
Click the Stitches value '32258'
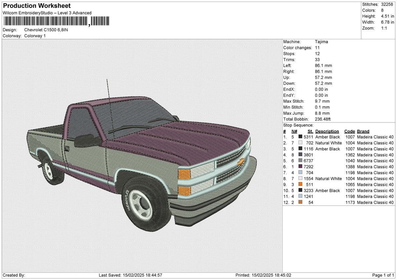pyautogui.click(x=387, y=4)
